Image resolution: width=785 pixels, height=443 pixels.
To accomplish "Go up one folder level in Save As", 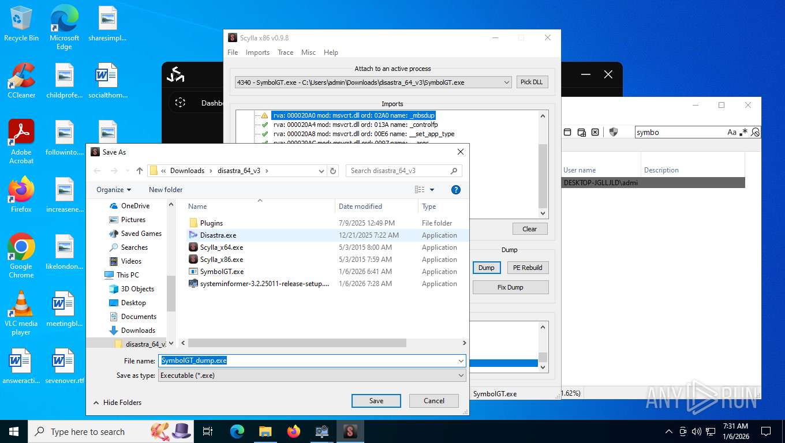I will pos(140,171).
